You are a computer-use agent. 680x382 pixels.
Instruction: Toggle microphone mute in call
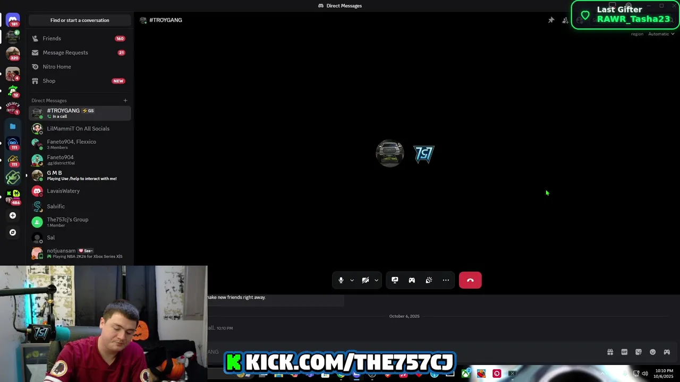click(x=341, y=280)
